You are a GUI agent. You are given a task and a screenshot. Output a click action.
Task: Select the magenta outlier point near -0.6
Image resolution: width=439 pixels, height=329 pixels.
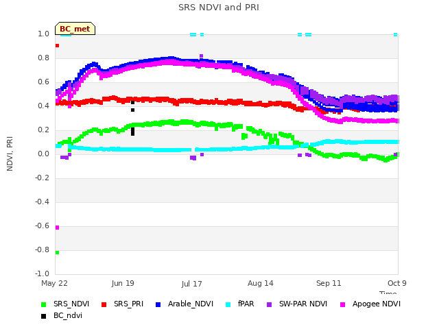click(x=57, y=228)
